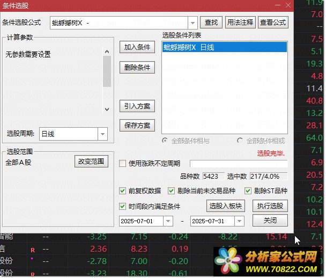Run screening with 执行选股
Image resolution: width=326 pixels, height=278 pixels.
point(270,206)
